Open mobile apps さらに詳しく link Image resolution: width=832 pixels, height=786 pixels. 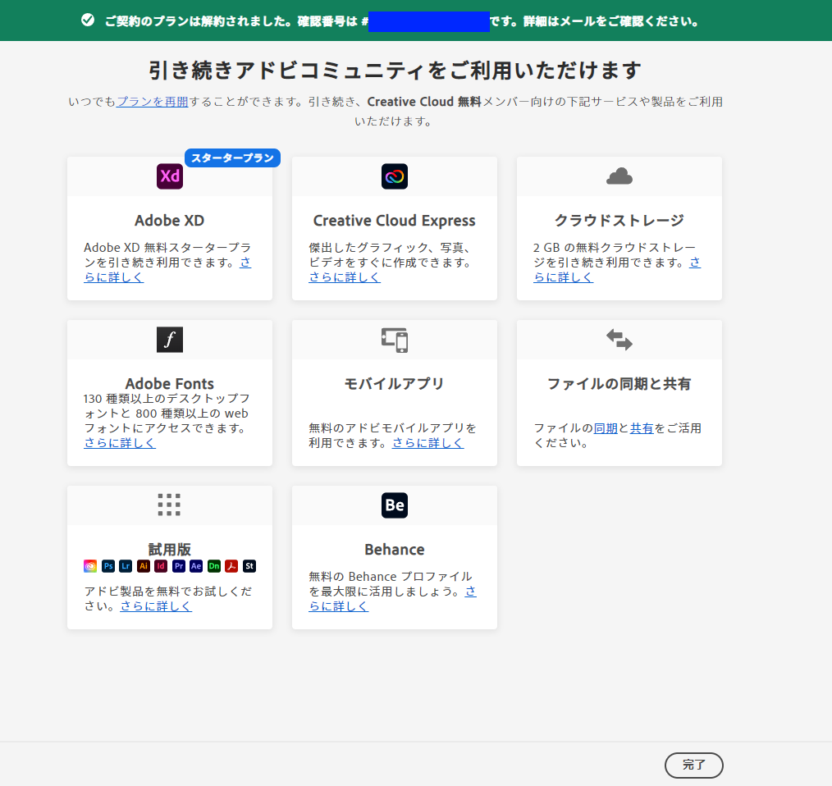(x=427, y=442)
